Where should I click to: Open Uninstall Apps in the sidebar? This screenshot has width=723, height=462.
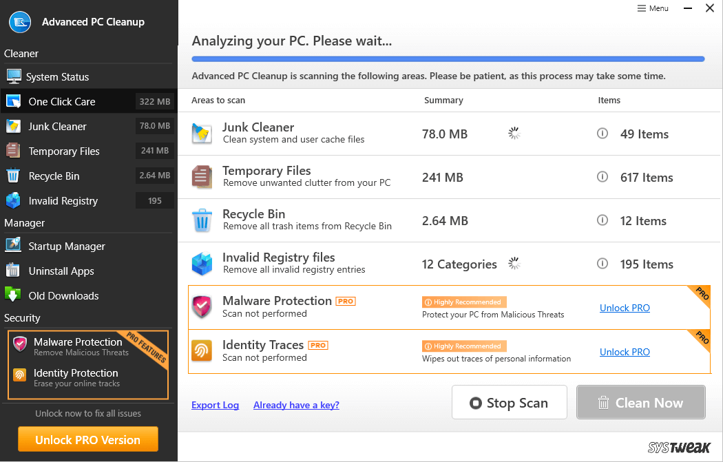(x=61, y=271)
